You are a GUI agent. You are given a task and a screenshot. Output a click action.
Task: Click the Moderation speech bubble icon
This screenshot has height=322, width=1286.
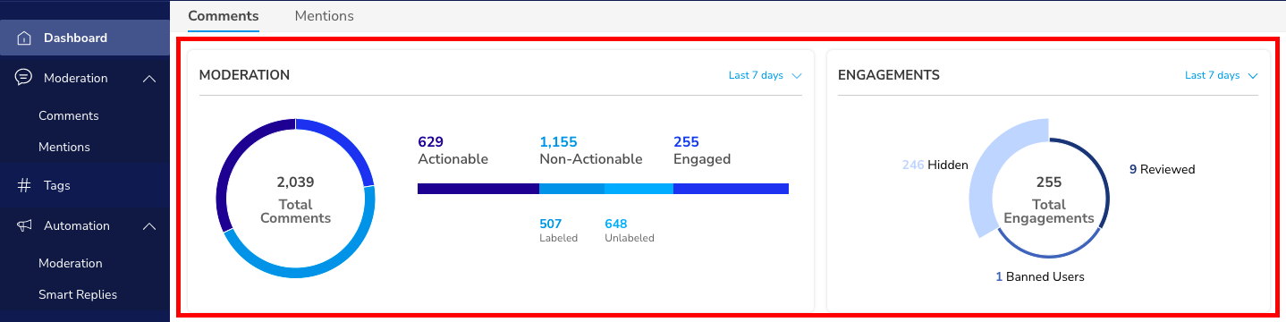point(24,78)
